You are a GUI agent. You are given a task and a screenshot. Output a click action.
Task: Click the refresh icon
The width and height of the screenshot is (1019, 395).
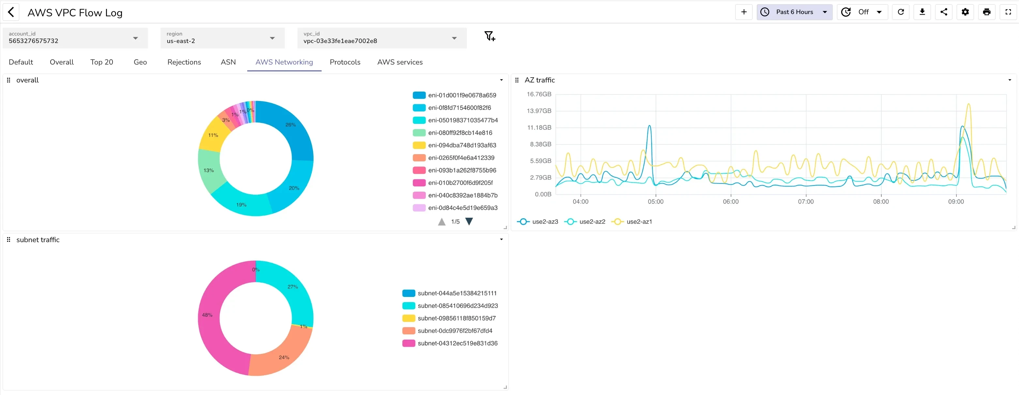click(901, 12)
